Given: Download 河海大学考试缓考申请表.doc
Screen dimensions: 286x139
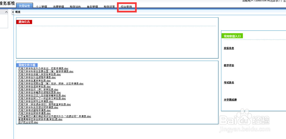Looking at the screenshot, I should click(x=34, y=110).
